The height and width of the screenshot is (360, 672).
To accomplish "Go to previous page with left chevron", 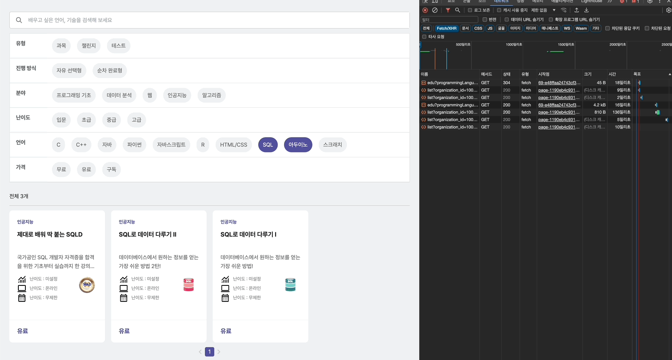I will click(x=200, y=352).
